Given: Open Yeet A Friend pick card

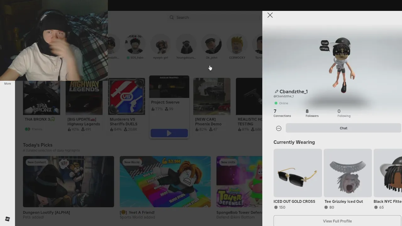Looking at the screenshot, I should click(165, 181).
